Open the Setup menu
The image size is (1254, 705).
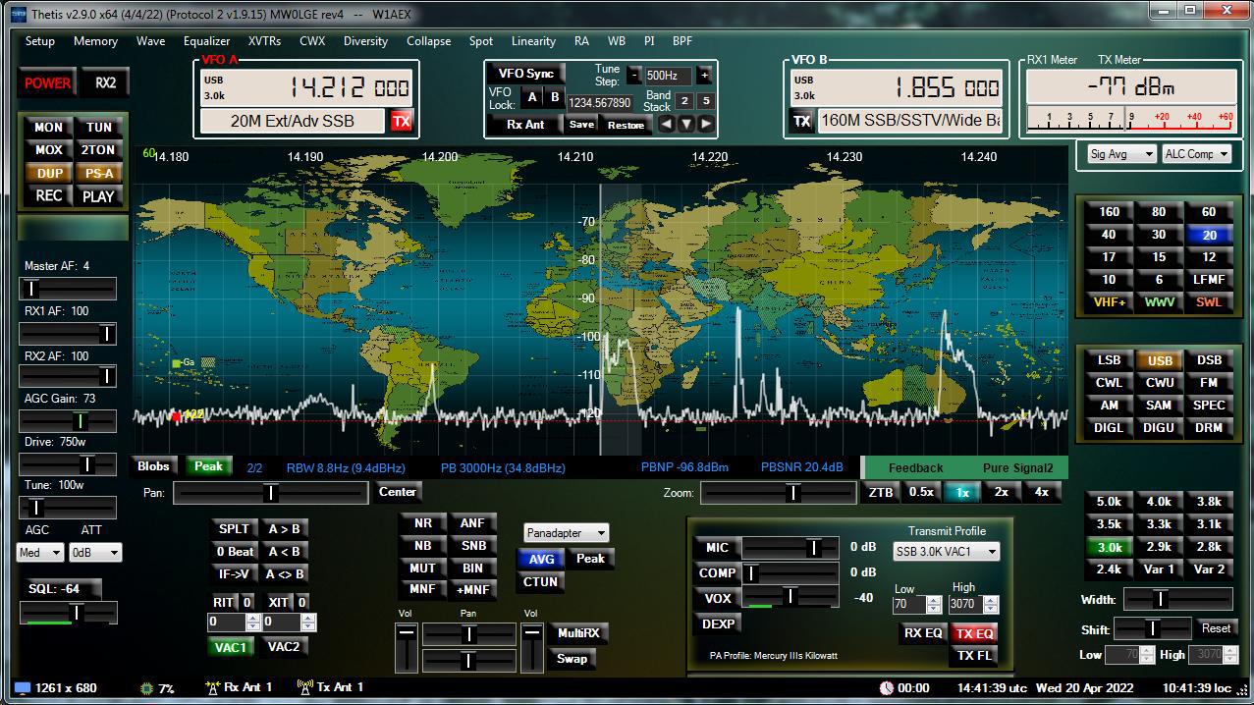(x=40, y=41)
